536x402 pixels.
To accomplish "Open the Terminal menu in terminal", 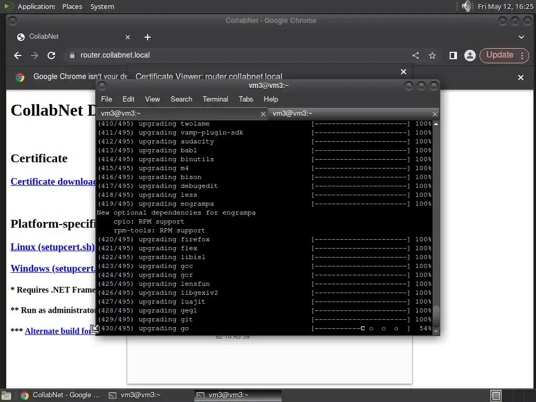I will [x=215, y=99].
